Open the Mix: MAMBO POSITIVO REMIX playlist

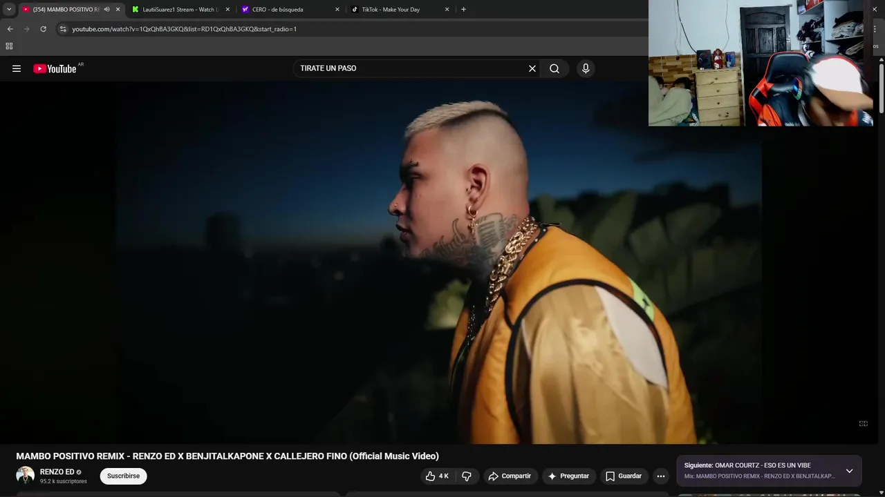coord(760,476)
